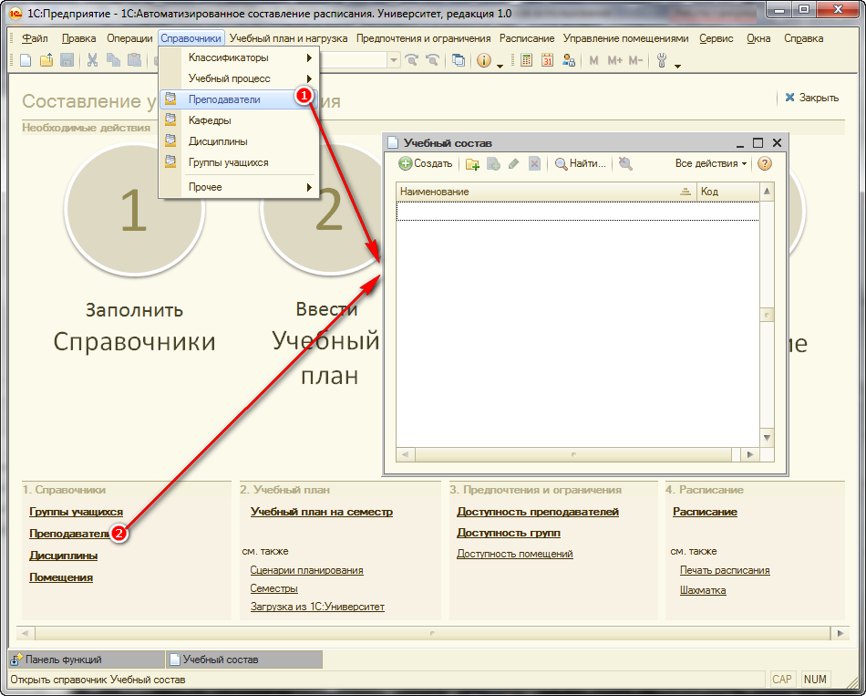
Task: Click Найти... search button
Action: (x=581, y=164)
